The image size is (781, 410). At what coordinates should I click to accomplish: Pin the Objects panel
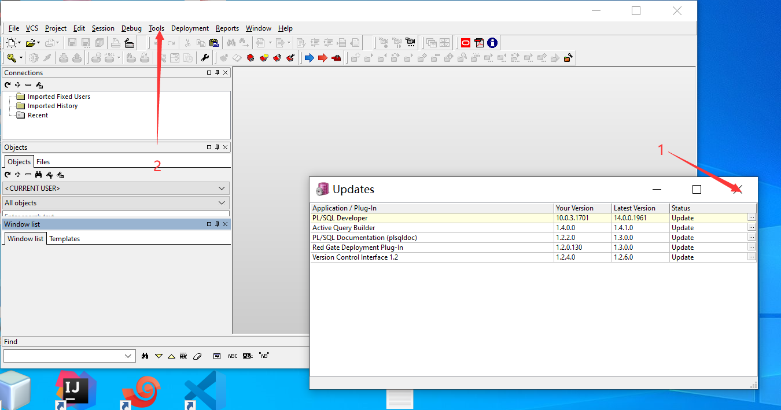pos(218,147)
